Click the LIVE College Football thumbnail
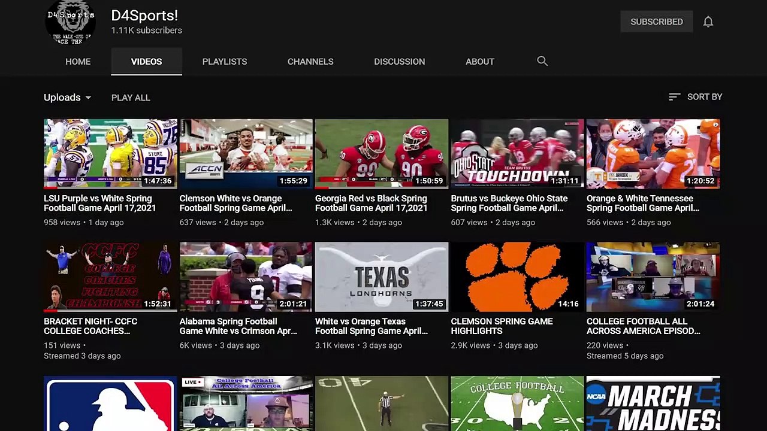This screenshot has height=431, width=767. (x=246, y=403)
